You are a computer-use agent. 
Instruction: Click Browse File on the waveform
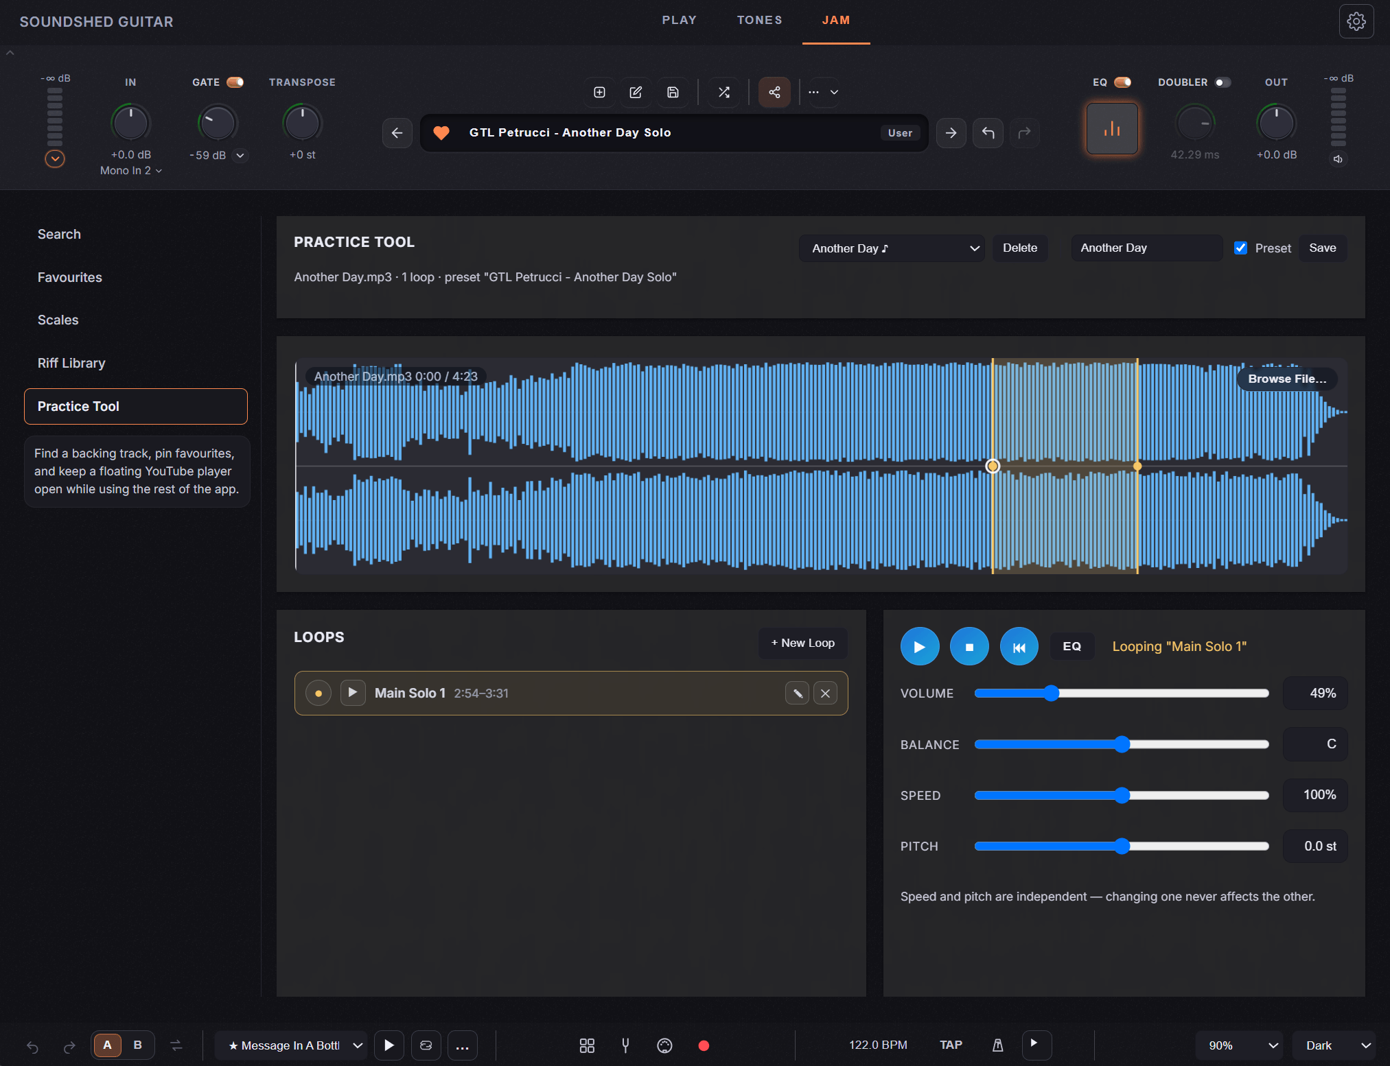click(x=1287, y=379)
